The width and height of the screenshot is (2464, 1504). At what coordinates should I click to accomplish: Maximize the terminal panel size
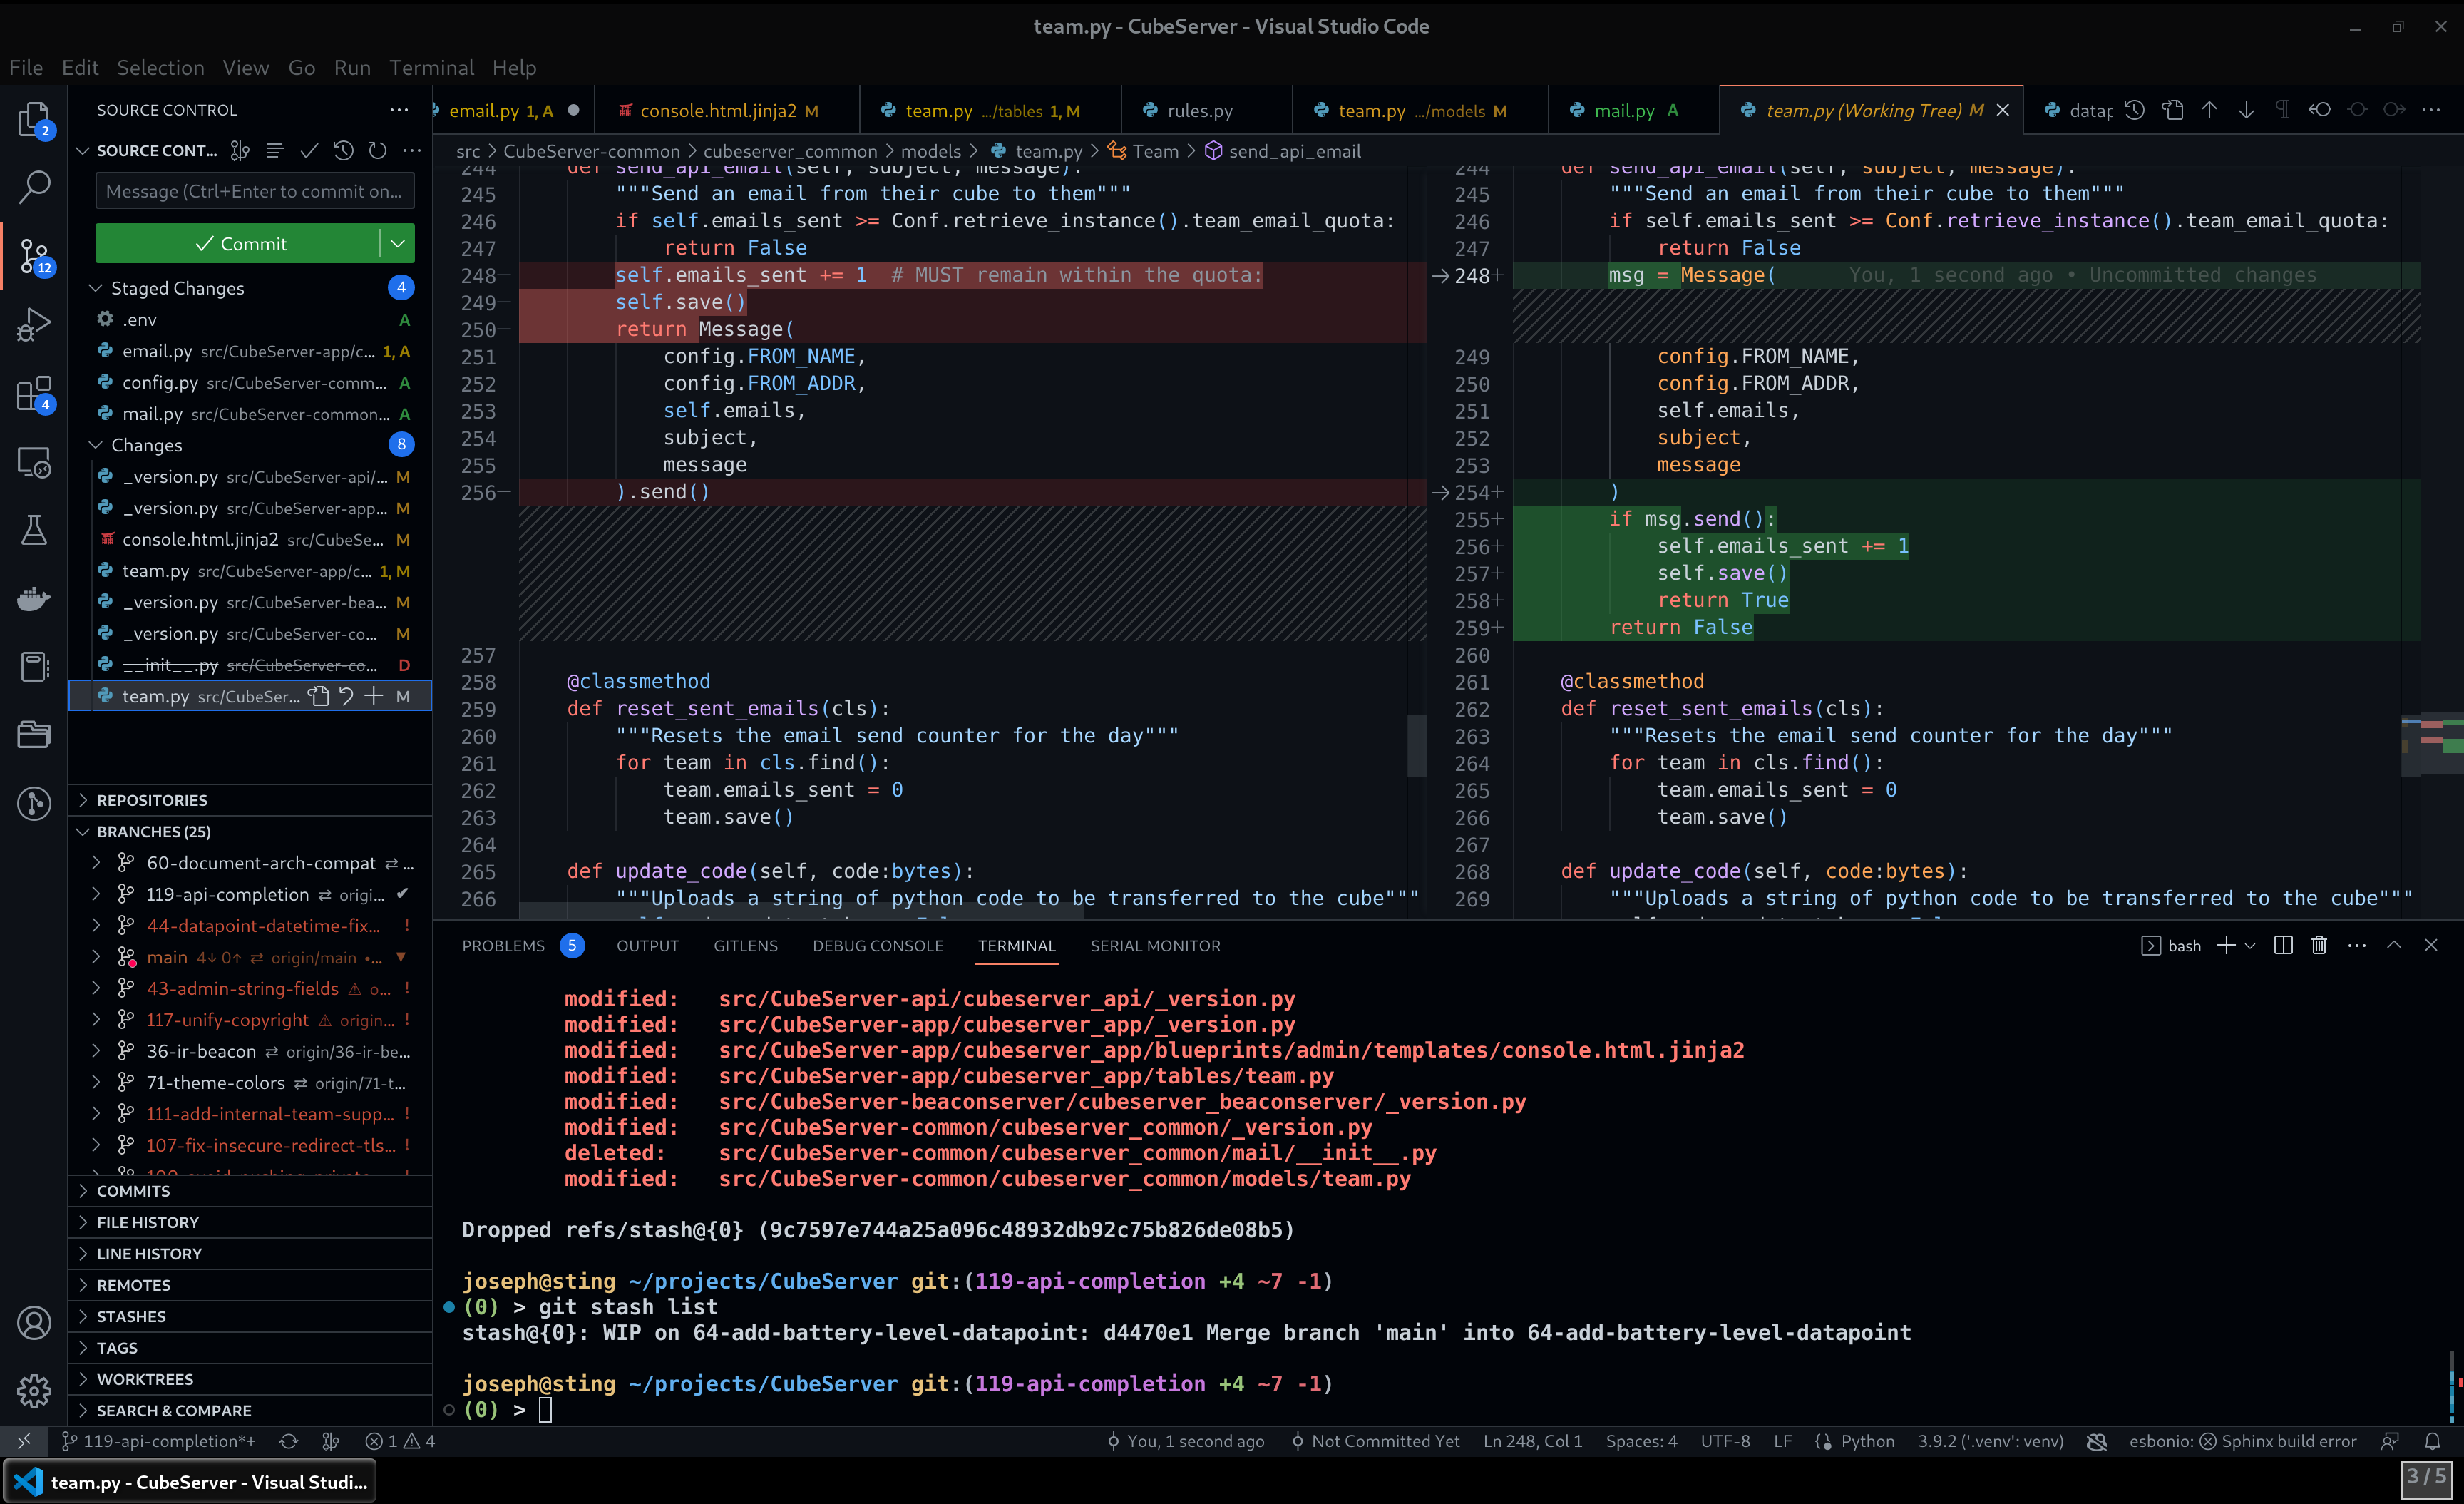click(x=2394, y=945)
